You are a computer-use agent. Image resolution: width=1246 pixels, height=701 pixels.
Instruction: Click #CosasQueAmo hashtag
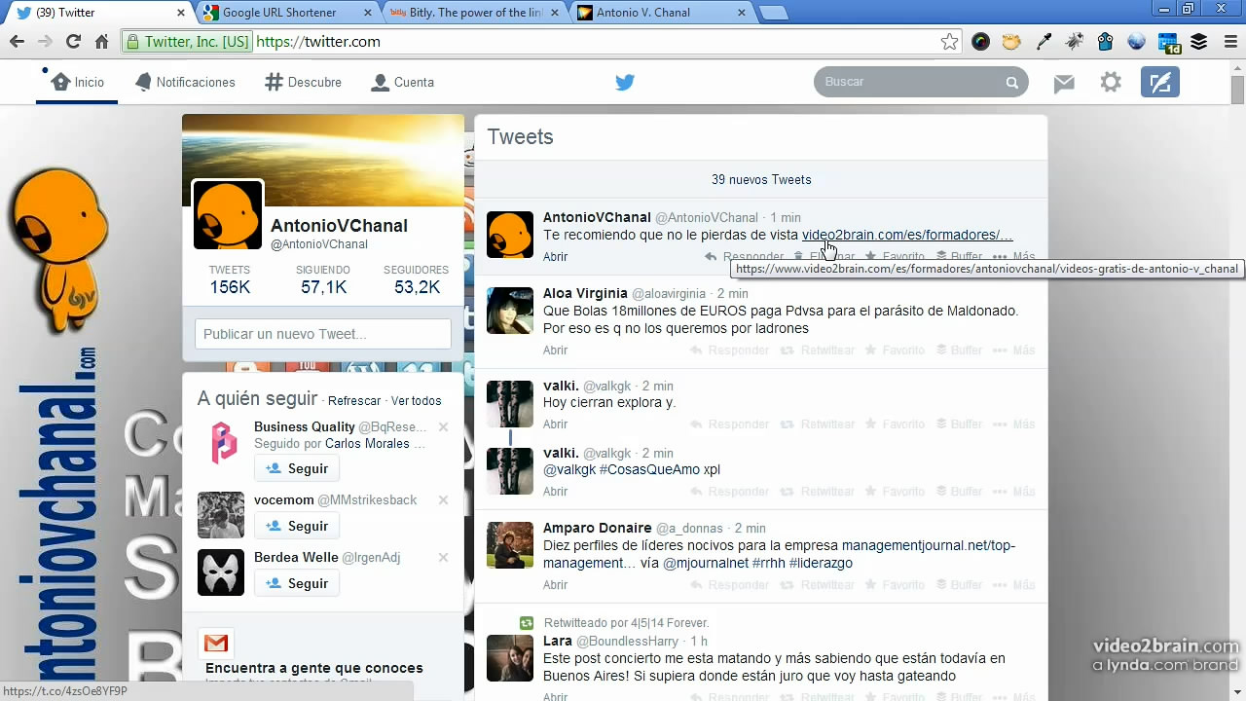[x=649, y=469]
